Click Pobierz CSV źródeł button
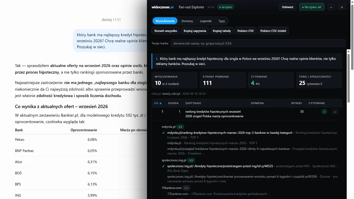This screenshot has width=354, height=199. click(x=273, y=31)
